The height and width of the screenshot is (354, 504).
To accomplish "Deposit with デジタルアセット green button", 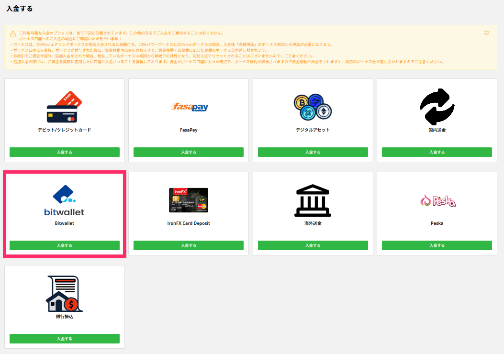I will point(313,152).
